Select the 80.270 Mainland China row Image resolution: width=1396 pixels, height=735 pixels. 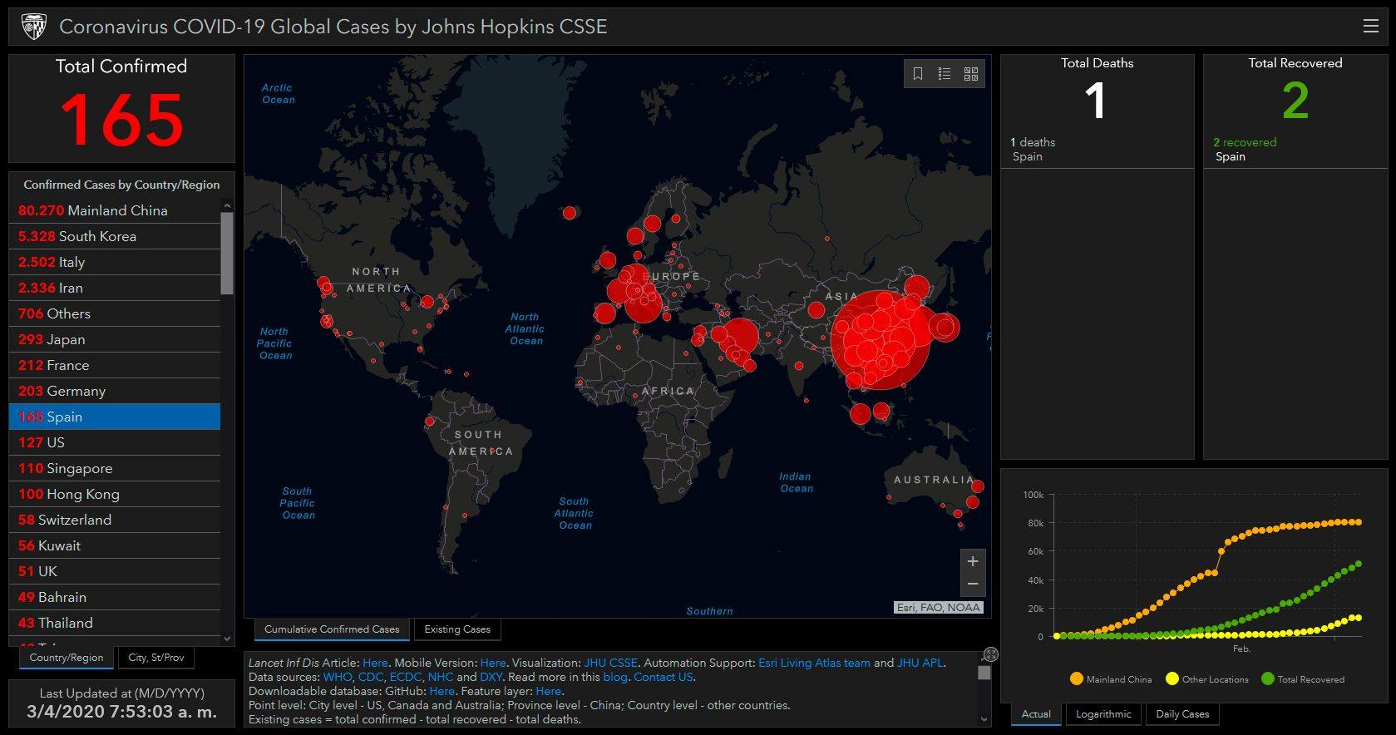coord(115,210)
